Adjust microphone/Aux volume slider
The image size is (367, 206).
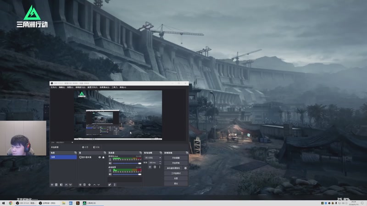(127, 163)
